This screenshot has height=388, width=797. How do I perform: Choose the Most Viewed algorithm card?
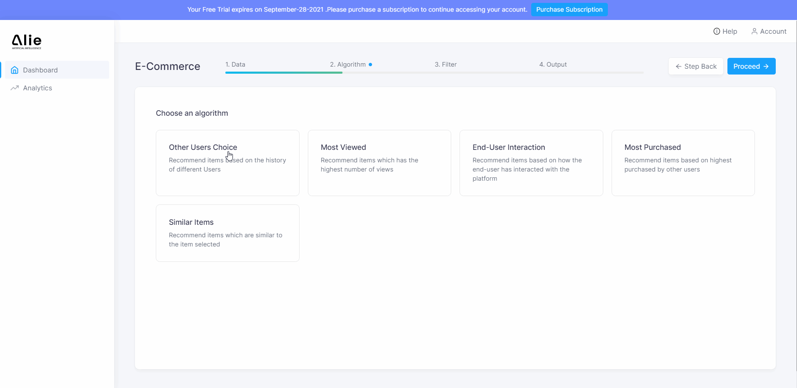pyautogui.click(x=379, y=163)
